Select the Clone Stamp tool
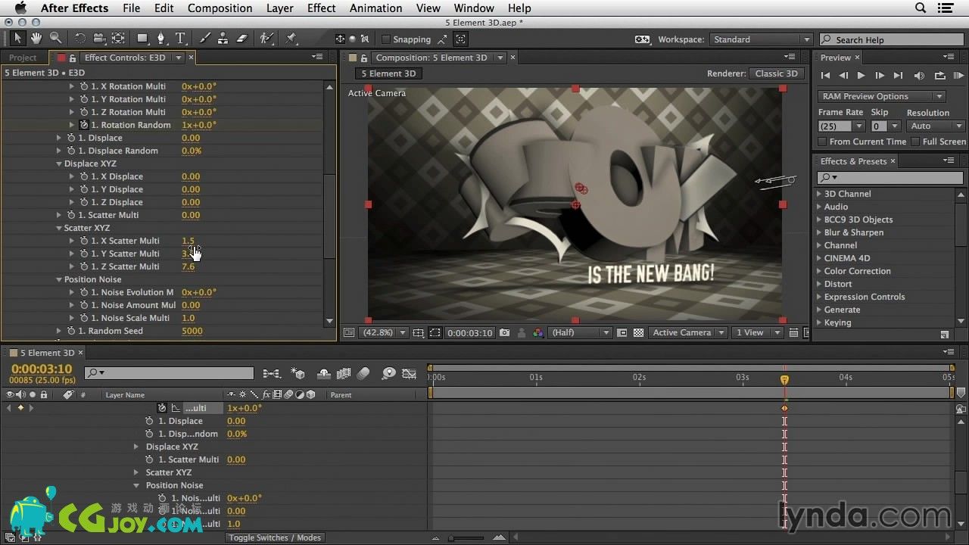This screenshot has width=969, height=545. click(223, 39)
